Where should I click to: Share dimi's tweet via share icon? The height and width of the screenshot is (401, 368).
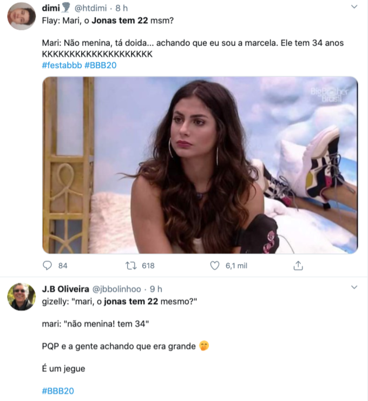point(298,266)
